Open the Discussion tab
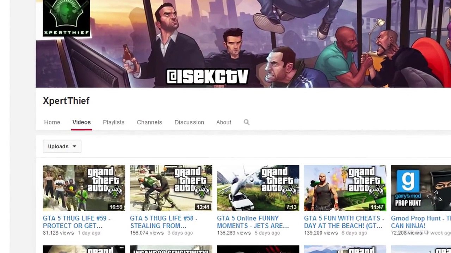Screen dimensions: 451x253 click(x=189, y=122)
